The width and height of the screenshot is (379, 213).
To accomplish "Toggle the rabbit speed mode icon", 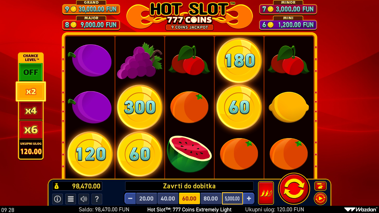I will 320,186.
